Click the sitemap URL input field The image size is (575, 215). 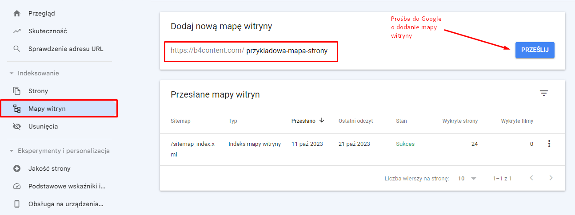[x=377, y=51]
